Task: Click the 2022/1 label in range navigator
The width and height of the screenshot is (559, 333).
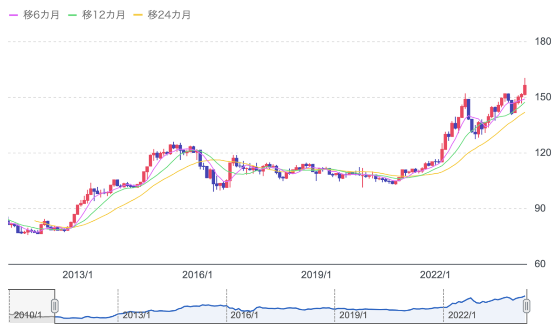Action: click(462, 315)
